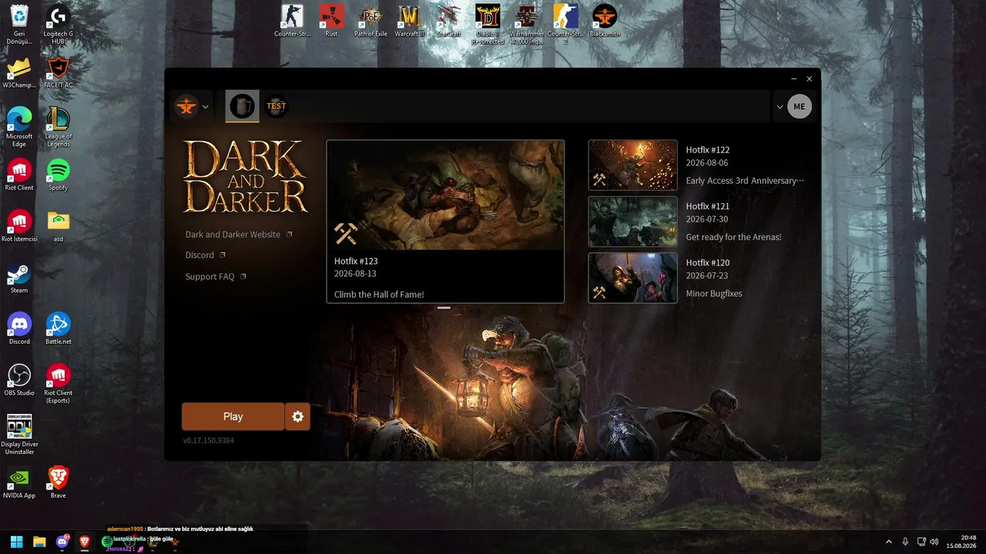Open game settings gear beside Play
Image resolution: width=986 pixels, height=554 pixels.
(297, 416)
